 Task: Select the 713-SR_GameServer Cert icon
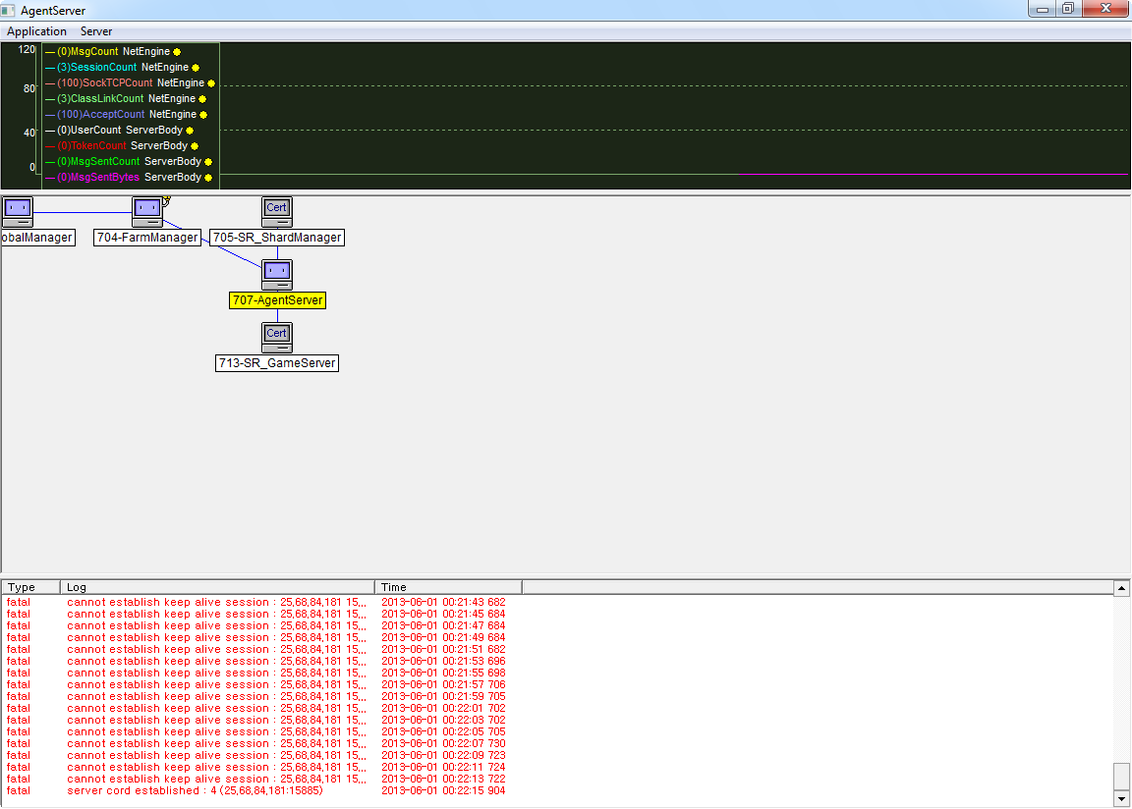[277, 337]
